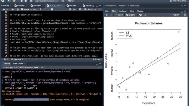Open the Files tab
This screenshot has height=106, width=189.
(107, 11)
